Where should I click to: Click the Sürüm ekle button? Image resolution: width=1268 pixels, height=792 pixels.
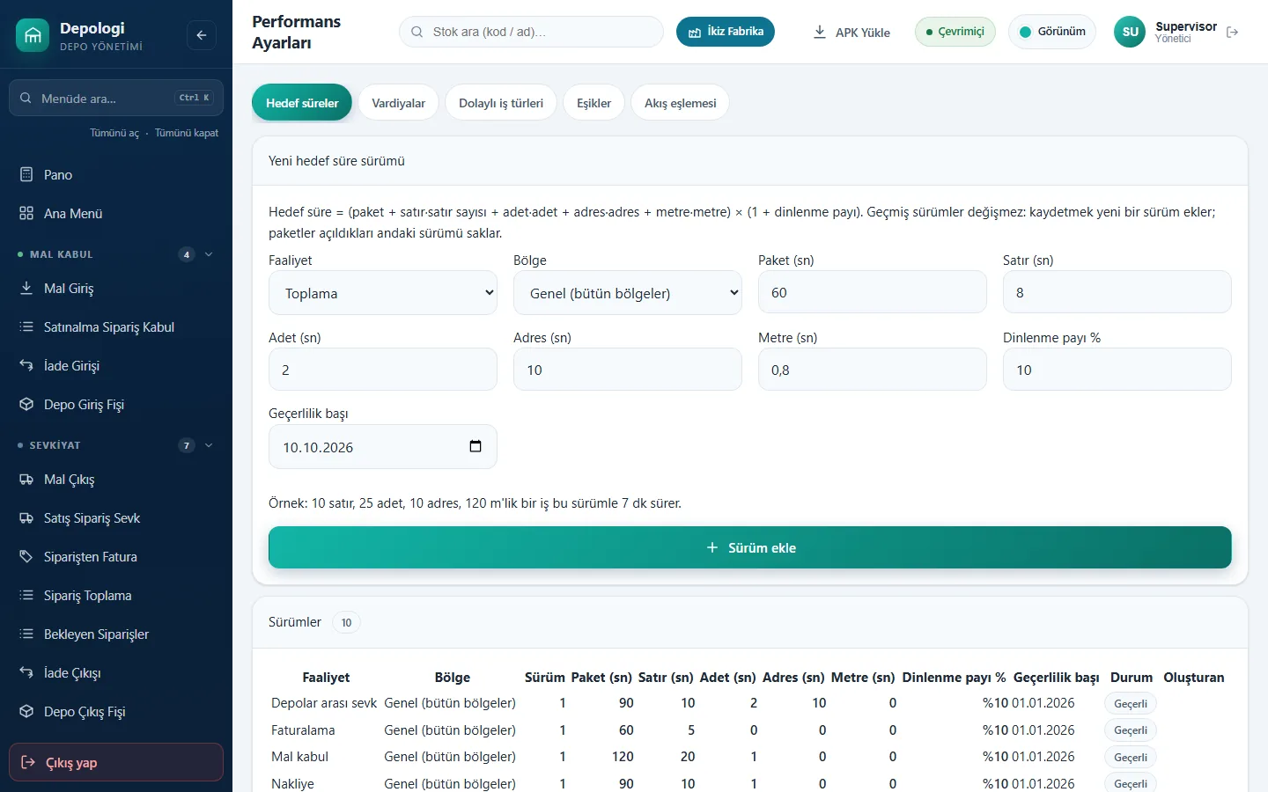click(x=750, y=547)
